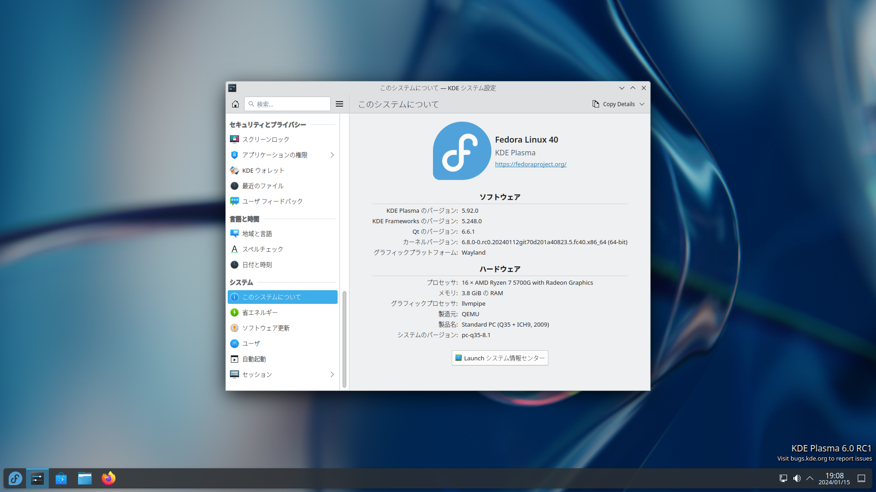This screenshot has width=876, height=492.
Task: Open 日付と時刻 settings
Action: 257,265
